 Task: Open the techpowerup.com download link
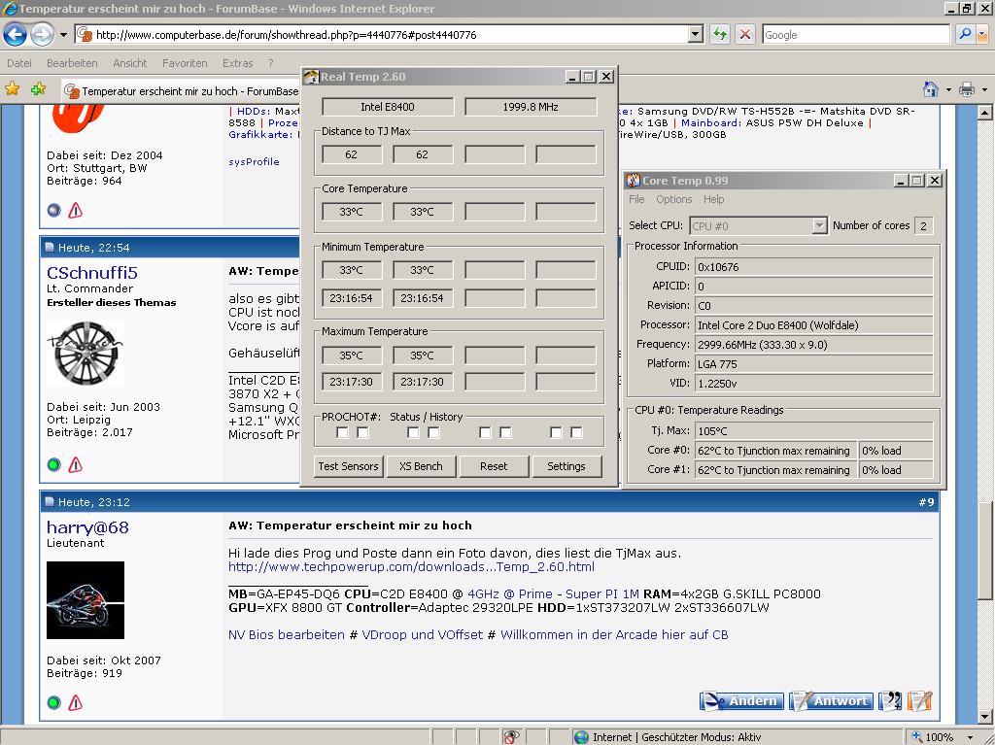[x=411, y=566]
